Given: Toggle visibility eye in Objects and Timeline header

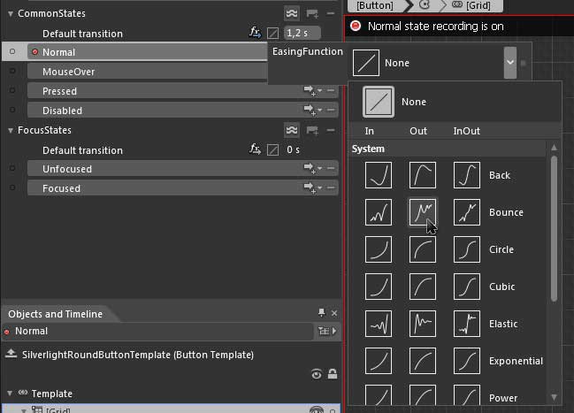Looking at the screenshot, I should click(x=317, y=374).
